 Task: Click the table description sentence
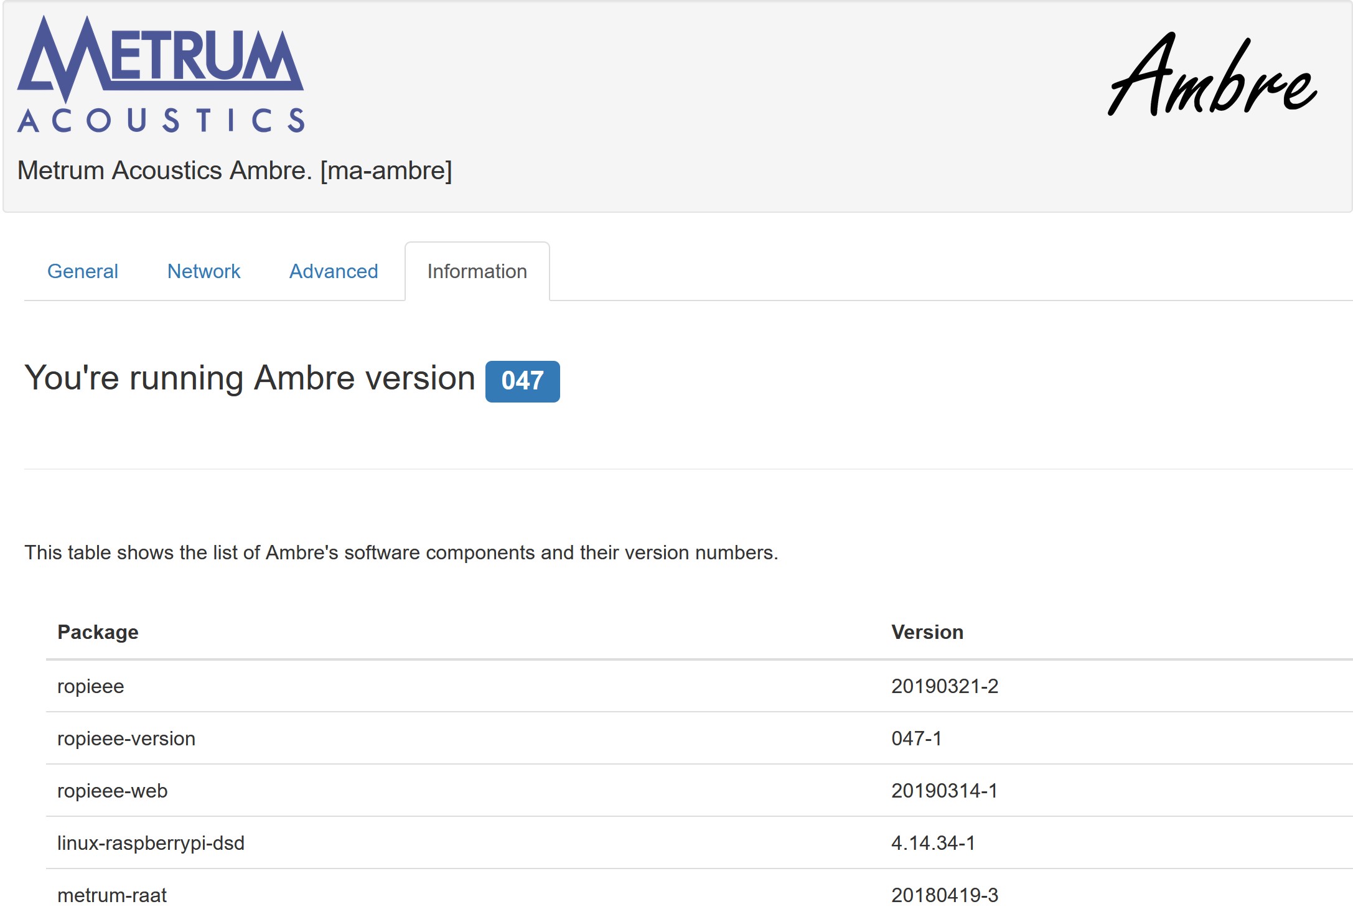click(401, 552)
